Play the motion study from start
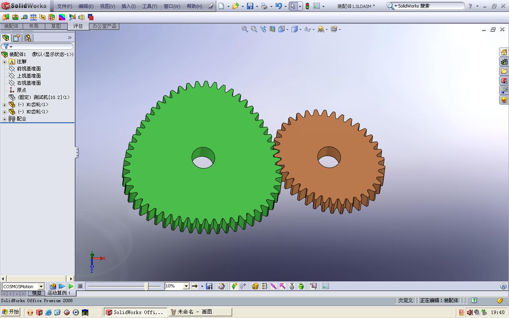This screenshot has height=318, width=509. click(x=62, y=286)
